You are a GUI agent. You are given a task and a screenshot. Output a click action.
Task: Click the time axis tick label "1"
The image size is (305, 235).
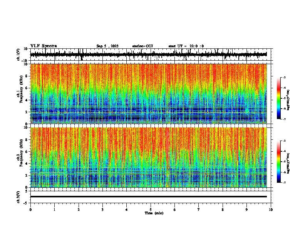point(55,210)
